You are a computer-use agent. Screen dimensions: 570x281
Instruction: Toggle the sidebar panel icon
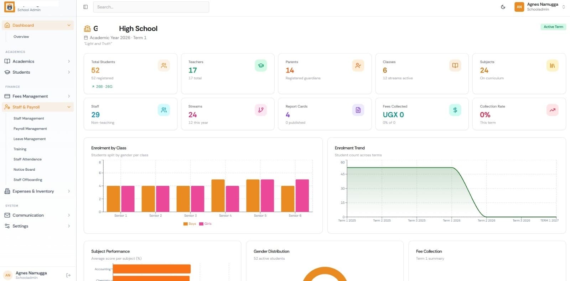(x=85, y=7)
